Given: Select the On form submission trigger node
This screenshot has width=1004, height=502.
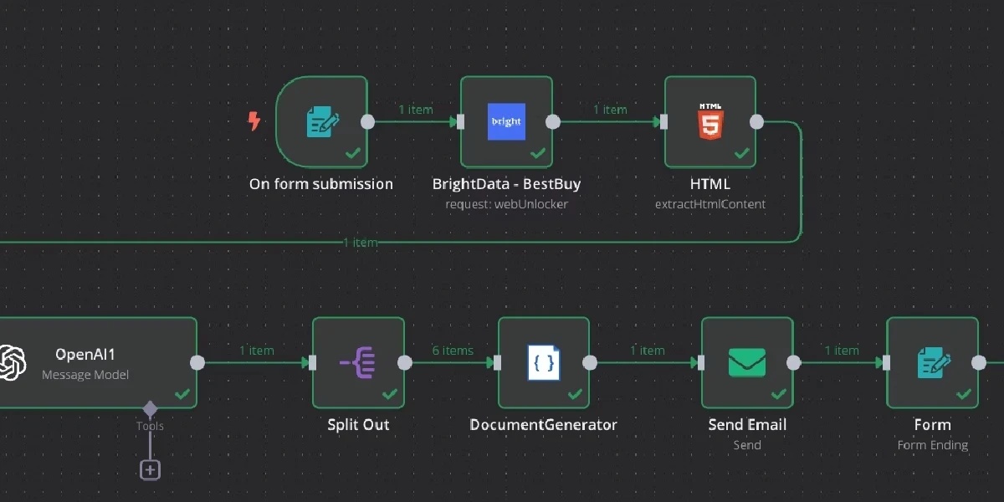Looking at the screenshot, I should pos(321,122).
